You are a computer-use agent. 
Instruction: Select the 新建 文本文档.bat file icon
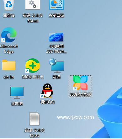click(x=33, y=5)
